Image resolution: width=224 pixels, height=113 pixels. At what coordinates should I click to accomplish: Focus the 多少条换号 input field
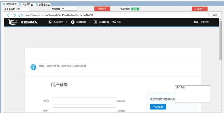pyautogui.click(x=22, y=9)
